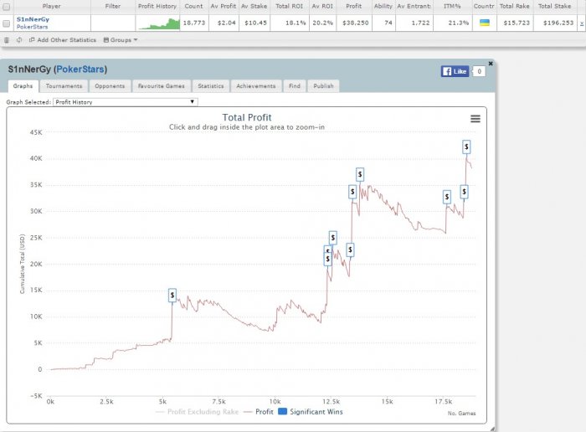The width and height of the screenshot is (586, 432).
Task: Click the Facebook Like button
Action: tap(455, 71)
